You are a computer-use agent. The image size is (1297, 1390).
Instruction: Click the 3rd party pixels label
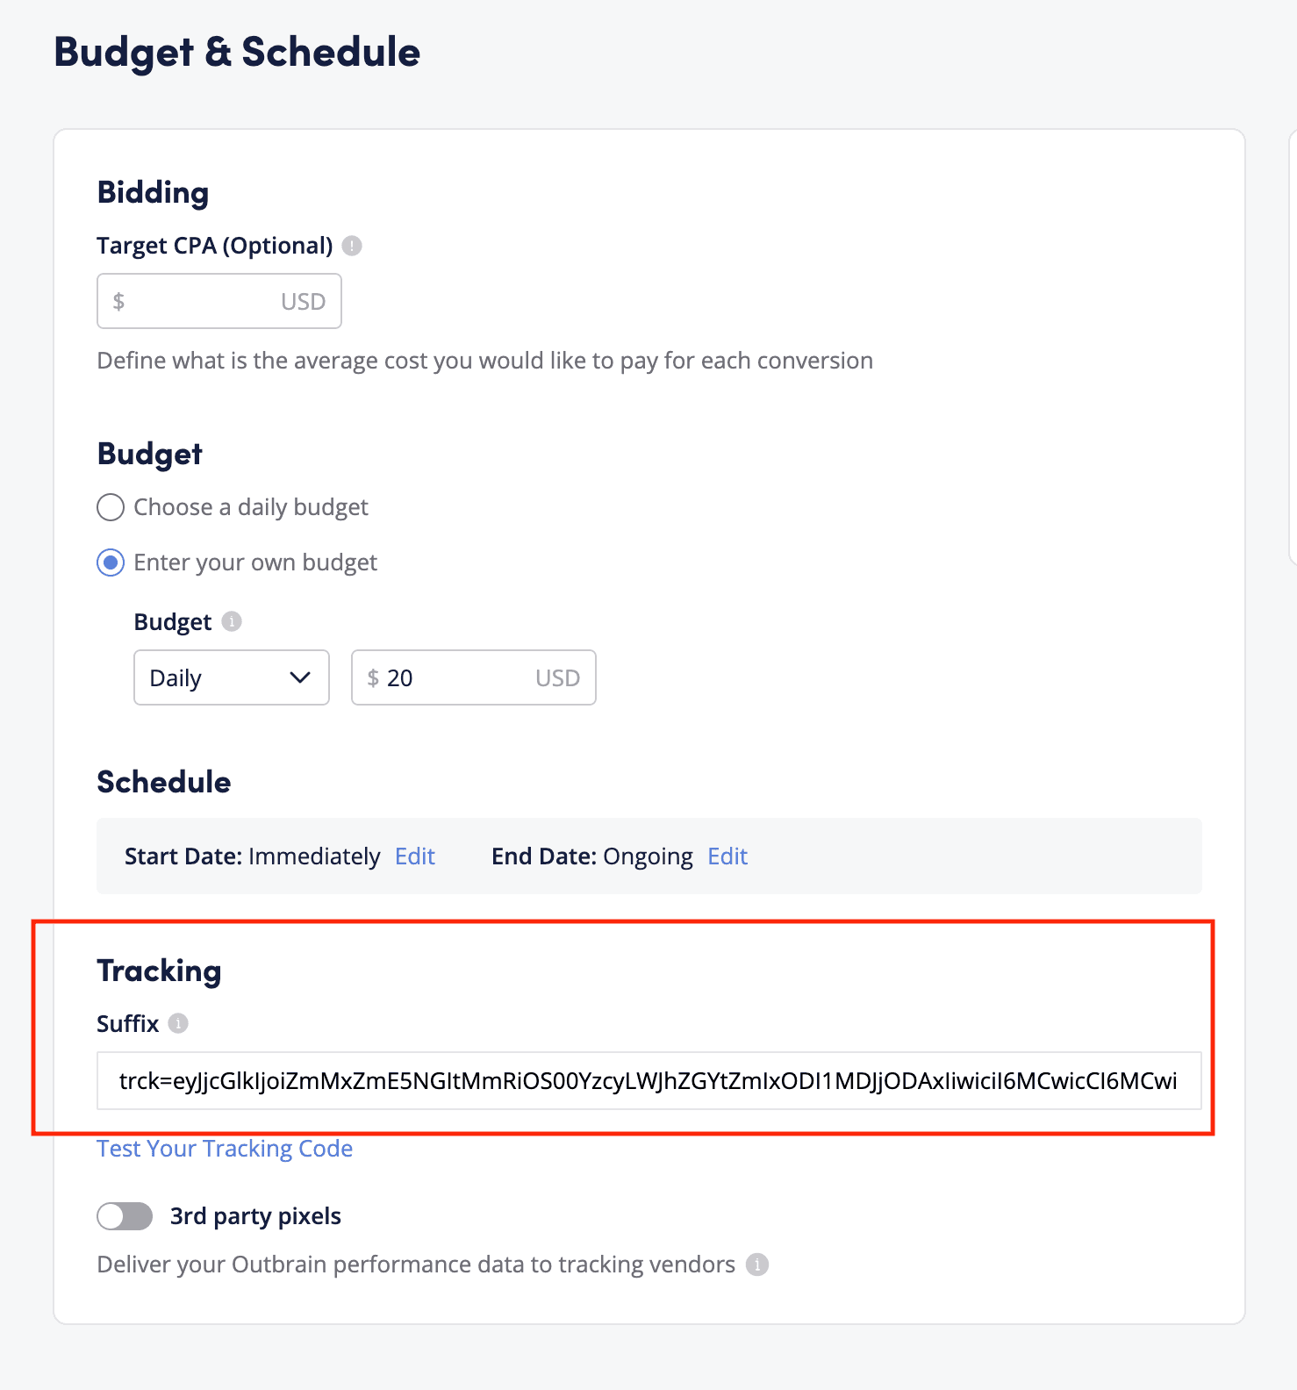[255, 1216]
